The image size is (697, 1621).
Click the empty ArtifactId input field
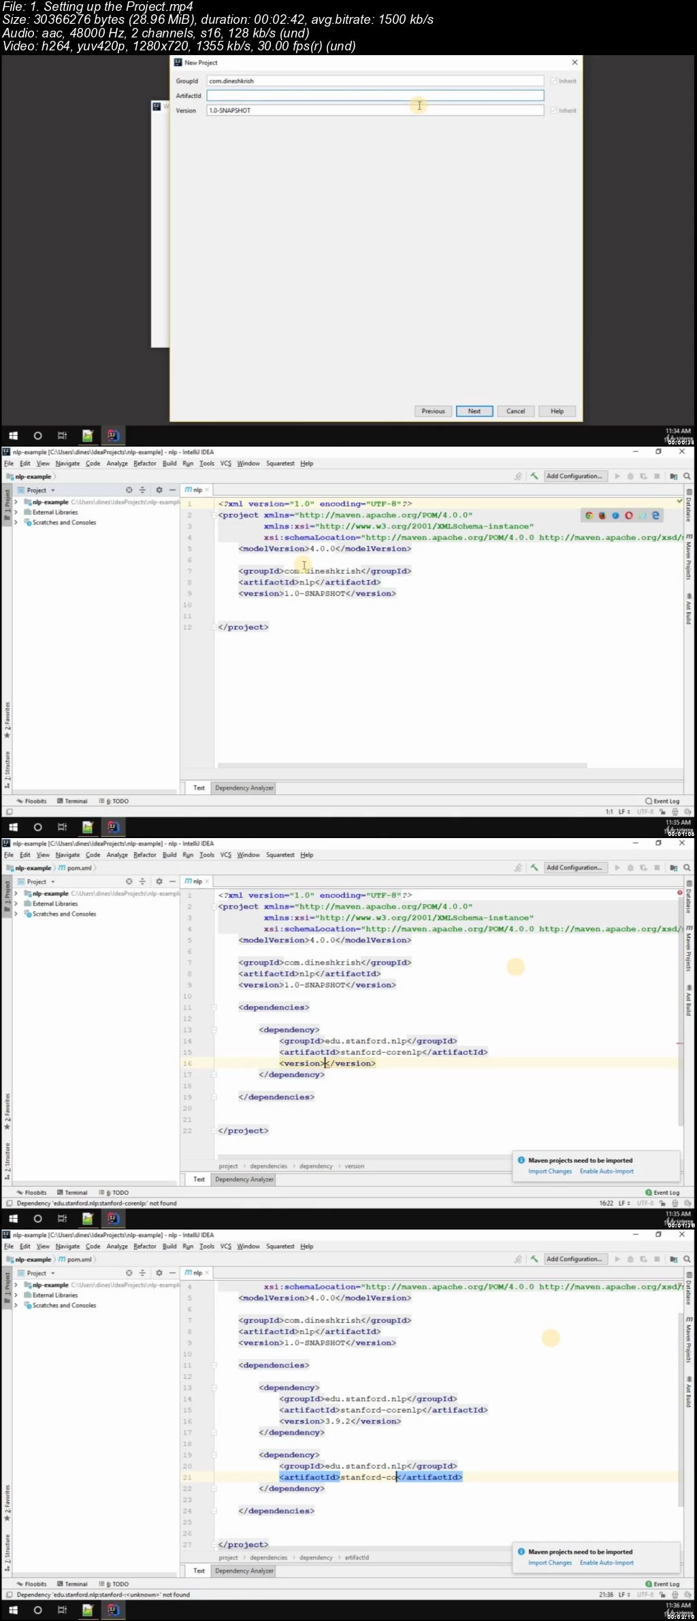(375, 96)
